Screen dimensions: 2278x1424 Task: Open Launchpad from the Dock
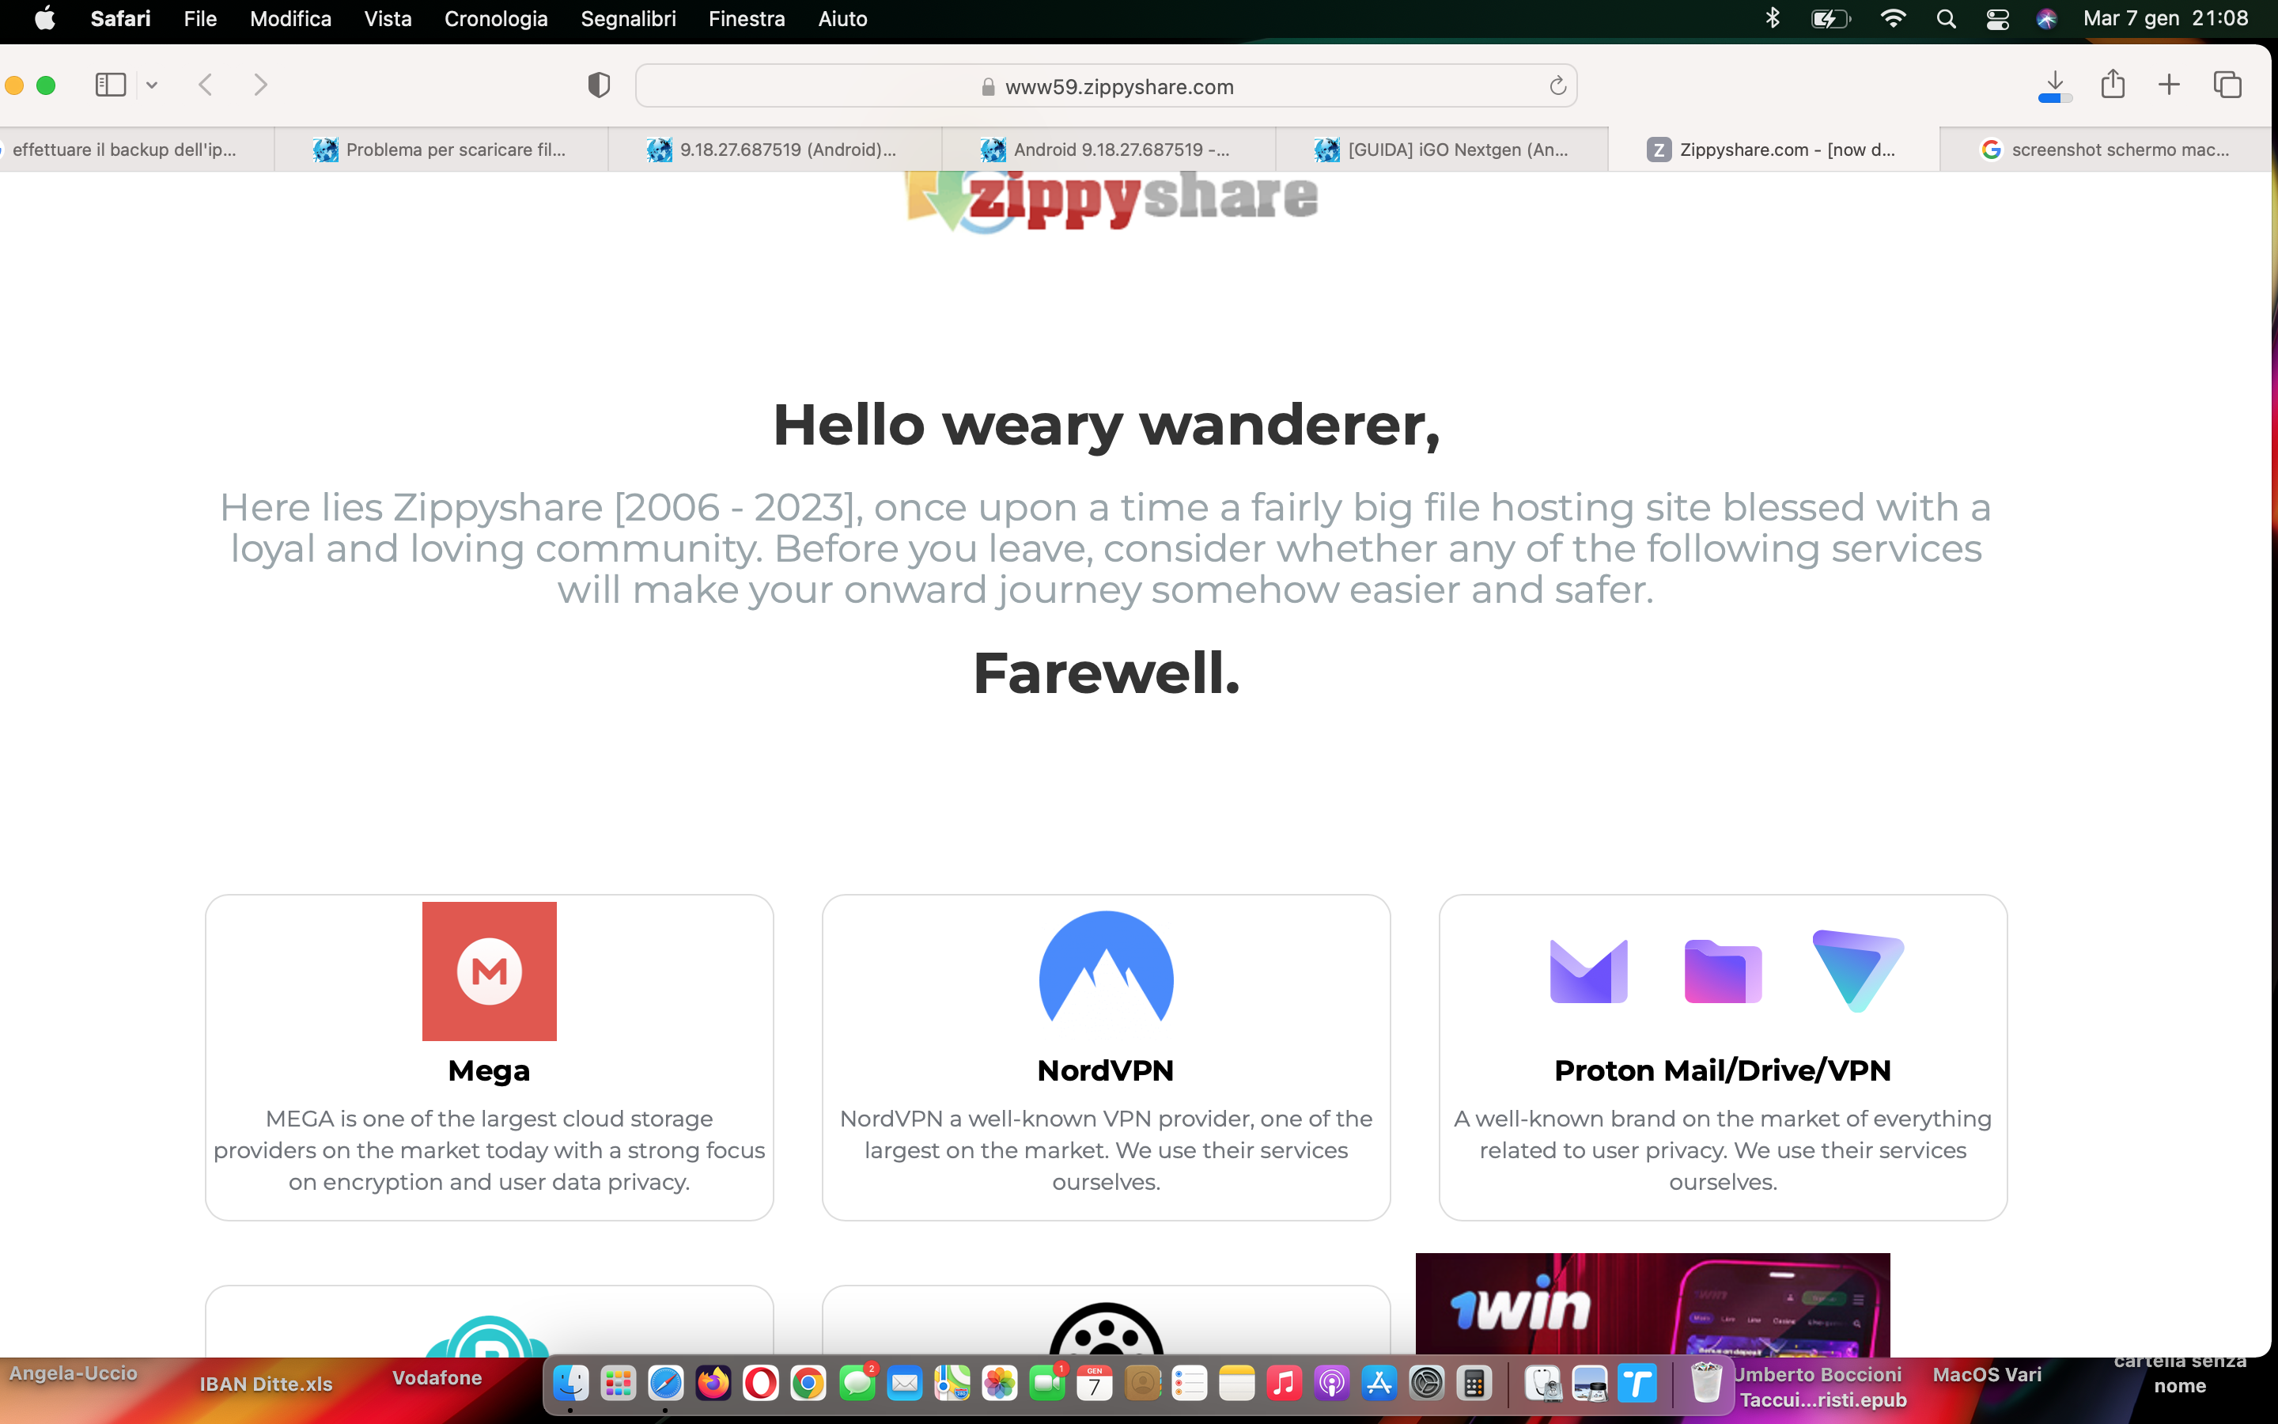tap(619, 1384)
